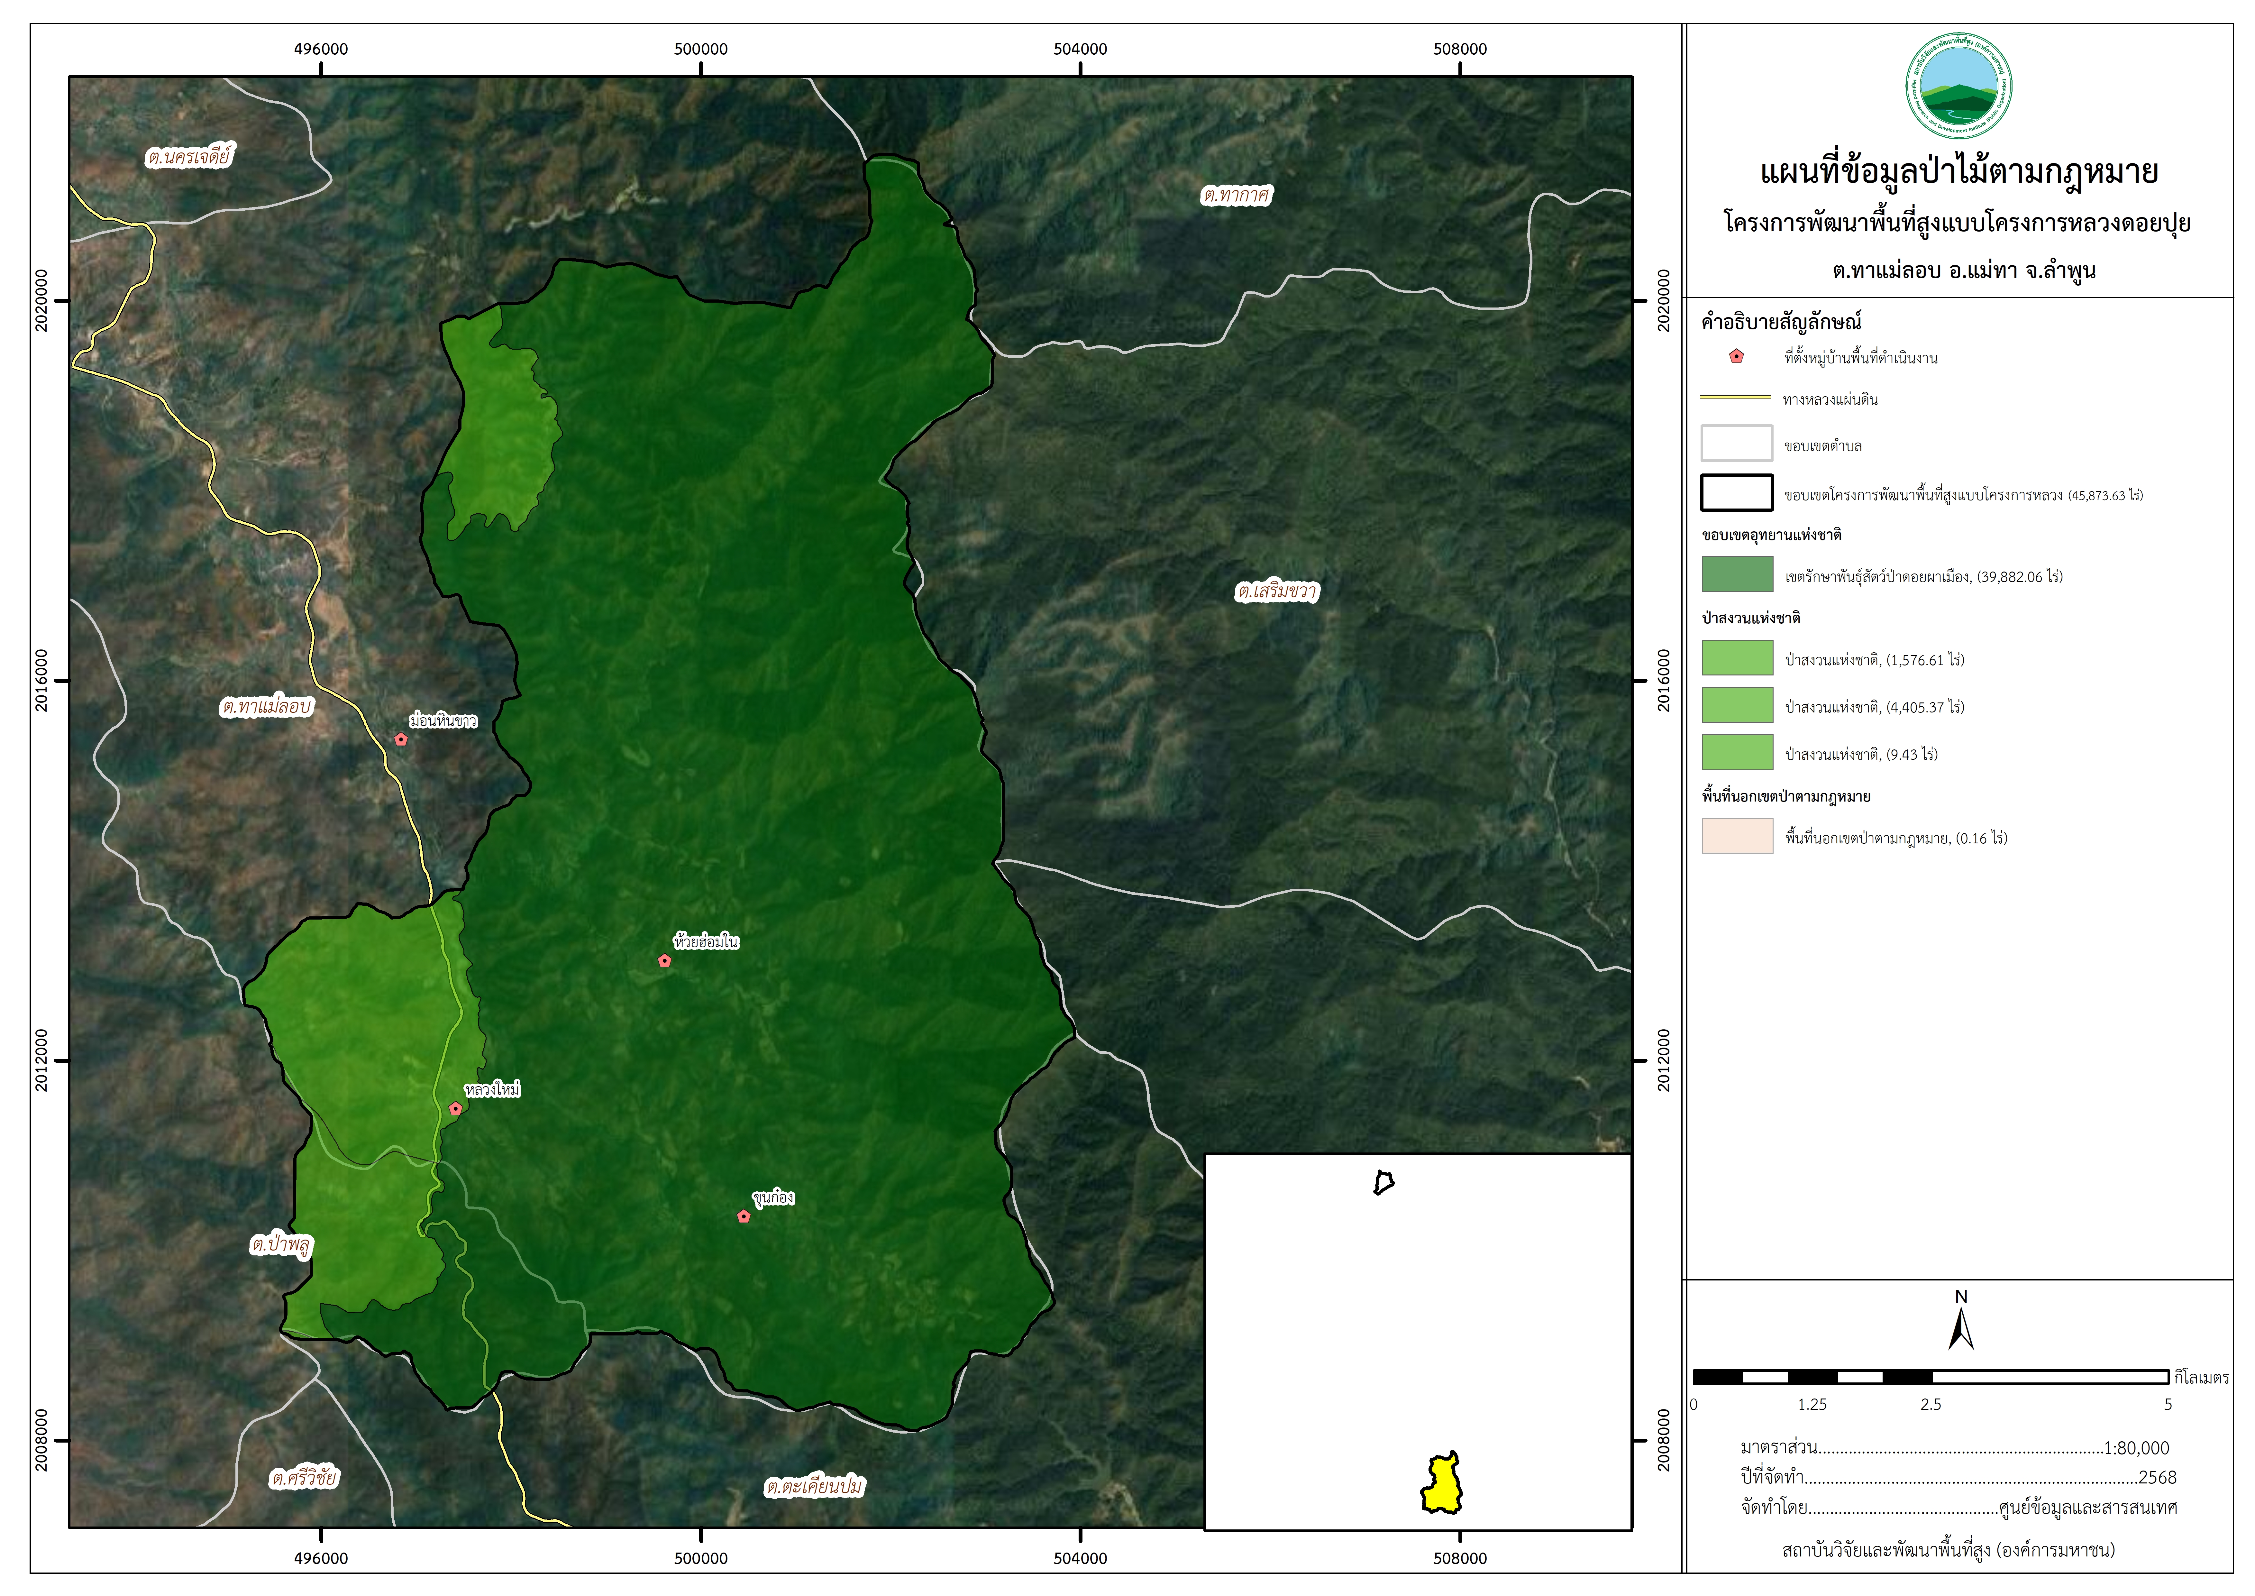
Task: Click the black-and-white scale bar
Action: click(1931, 1377)
